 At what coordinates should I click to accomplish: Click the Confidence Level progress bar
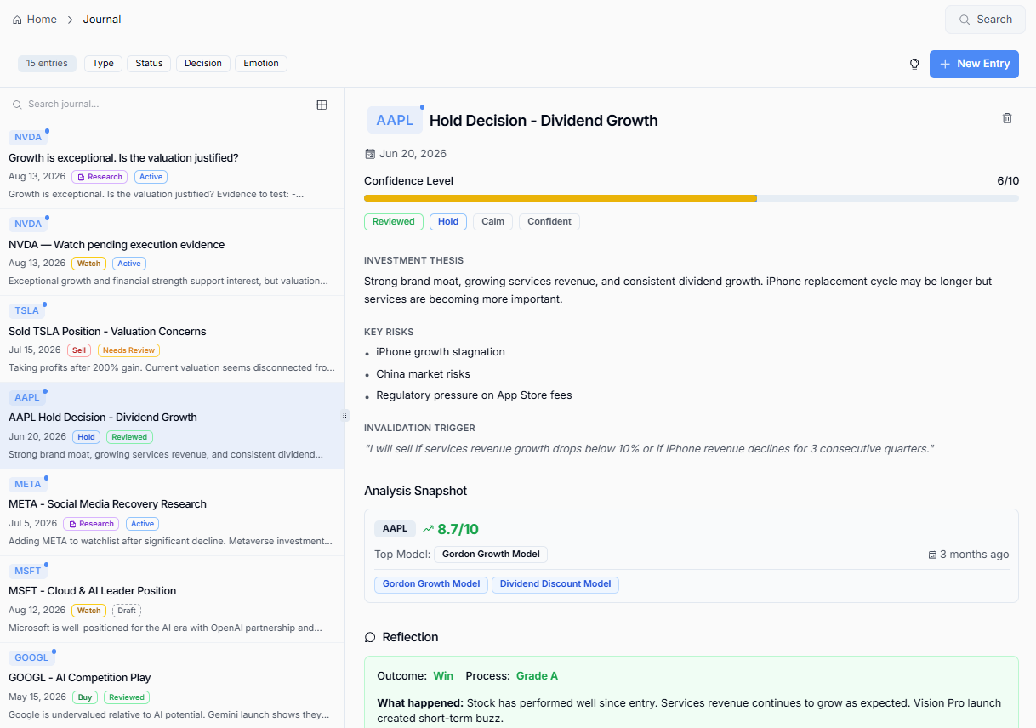(x=691, y=198)
